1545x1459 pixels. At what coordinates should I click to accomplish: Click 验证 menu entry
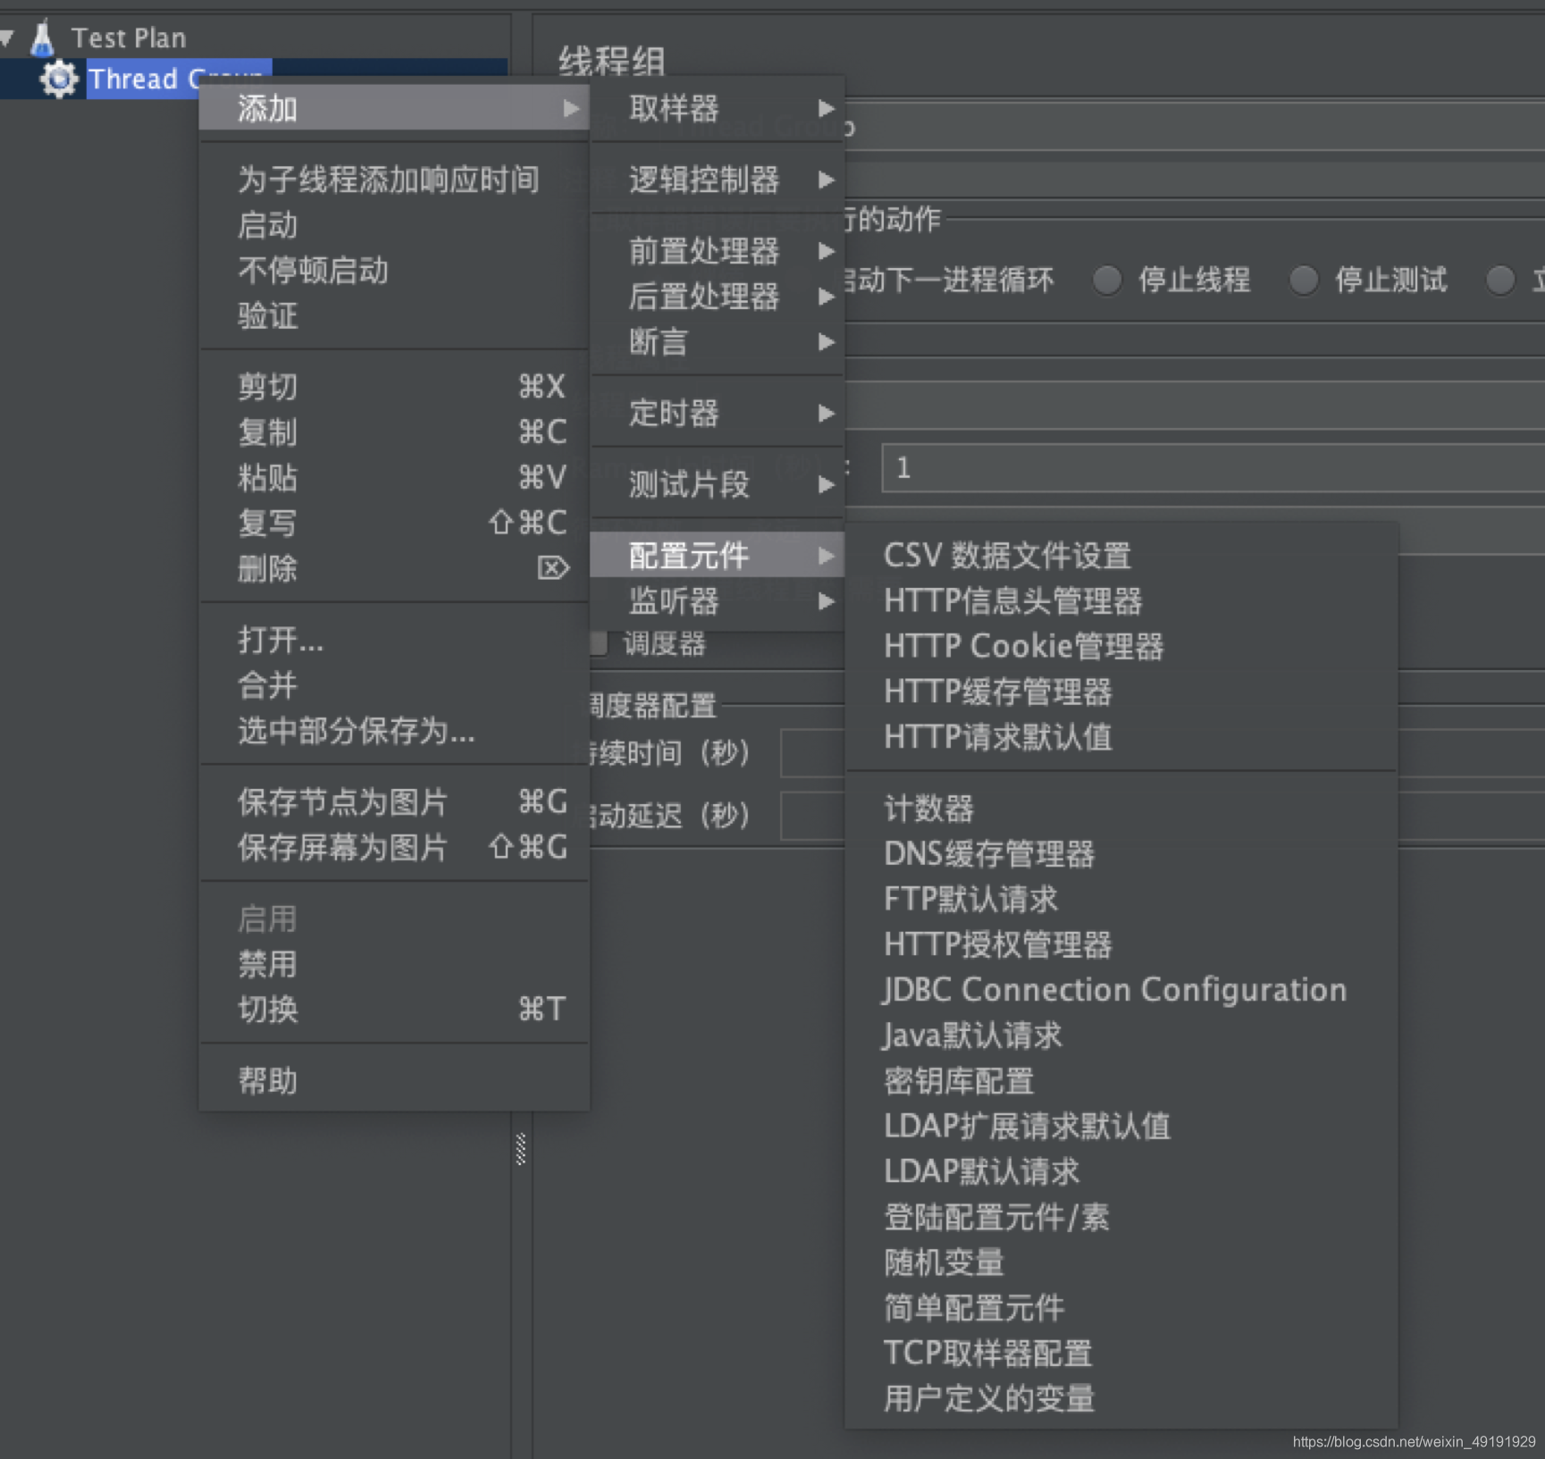(394, 315)
